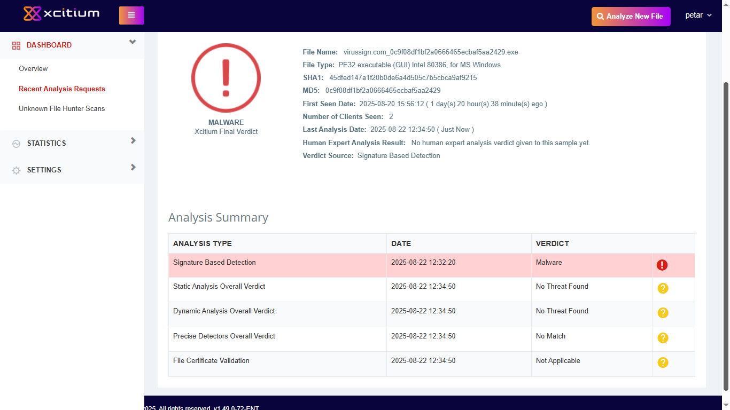This screenshot has height=410, width=730.
Task: Expand the Settings section arrow
Action: click(x=133, y=167)
